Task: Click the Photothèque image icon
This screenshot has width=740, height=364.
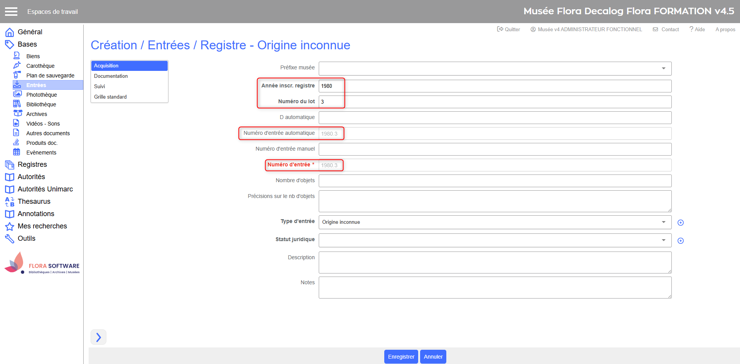Action: (x=17, y=94)
